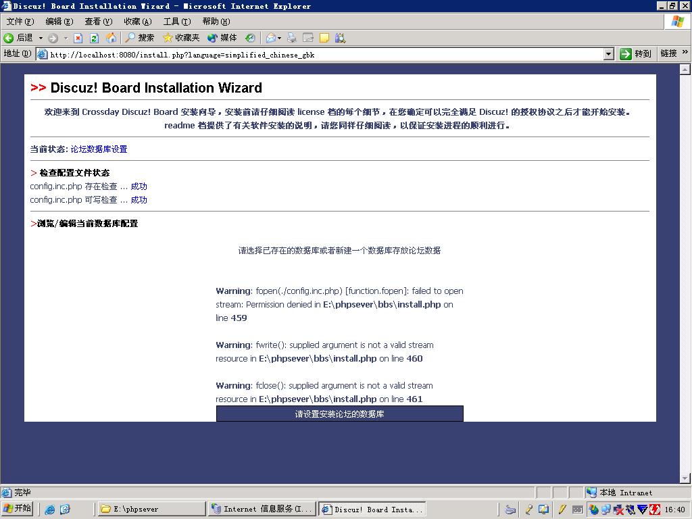Click the Forward arrow icon
The image size is (692, 519).
pyautogui.click(x=53, y=38)
